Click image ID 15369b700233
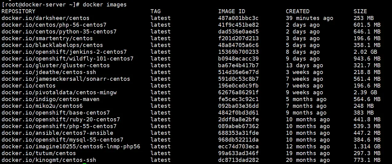The image size is (392, 164). 238,52
